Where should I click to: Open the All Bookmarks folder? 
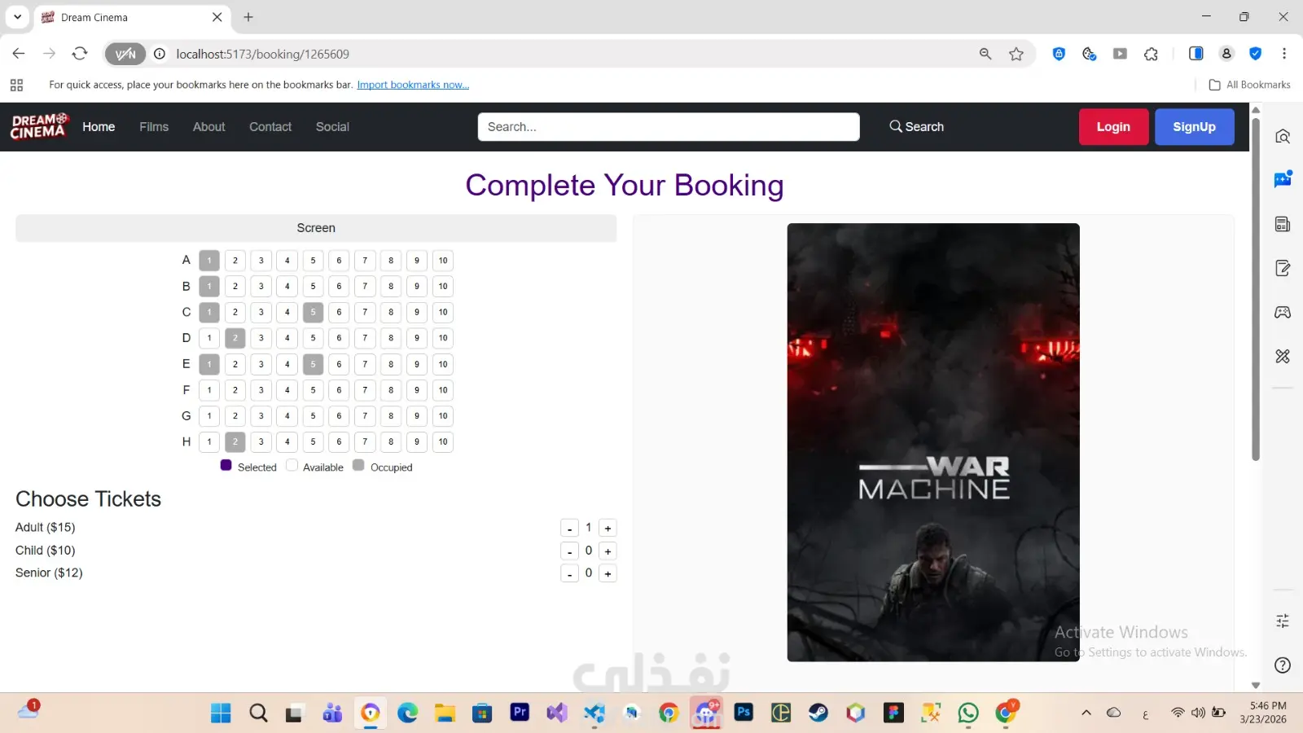click(1250, 85)
